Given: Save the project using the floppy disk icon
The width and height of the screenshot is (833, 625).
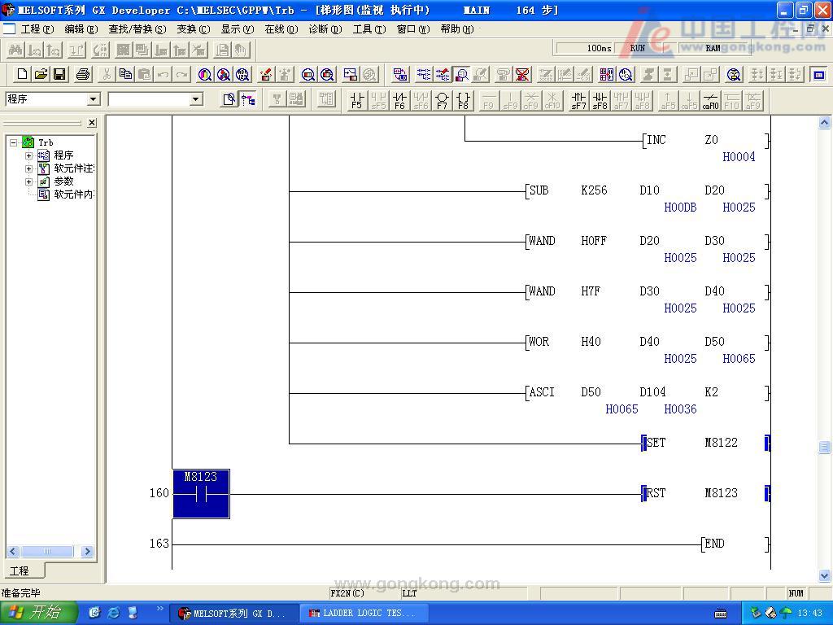Looking at the screenshot, I should tap(59, 75).
